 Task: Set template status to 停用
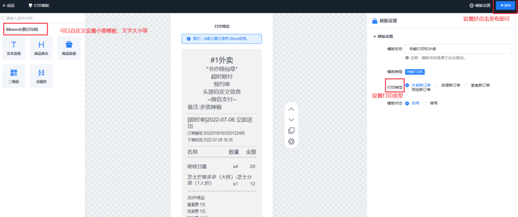tap(425, 103)
